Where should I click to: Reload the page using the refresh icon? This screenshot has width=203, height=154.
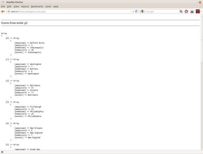click(x=136, y=11)
